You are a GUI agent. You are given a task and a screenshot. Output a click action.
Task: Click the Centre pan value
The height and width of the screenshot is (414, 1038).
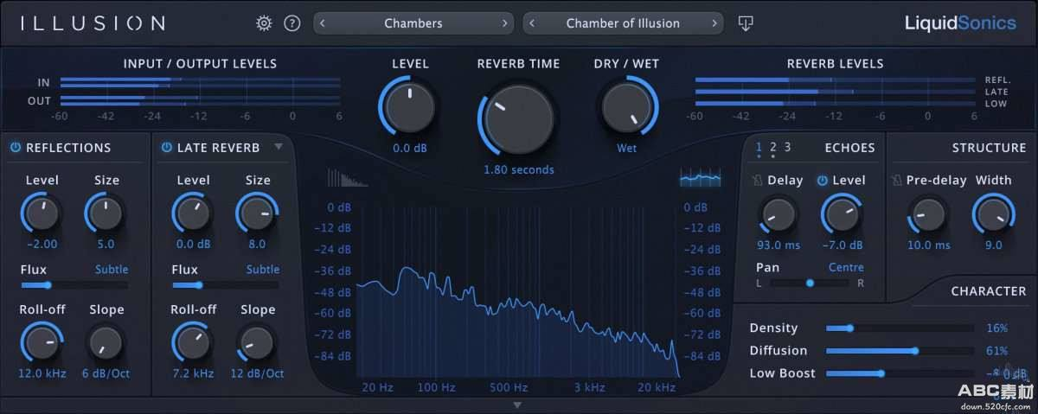[x=846, y=268]
